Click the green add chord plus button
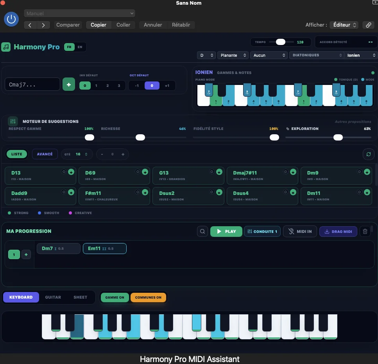The height and width of the screenshot is (364, 378). click(69, 85)
